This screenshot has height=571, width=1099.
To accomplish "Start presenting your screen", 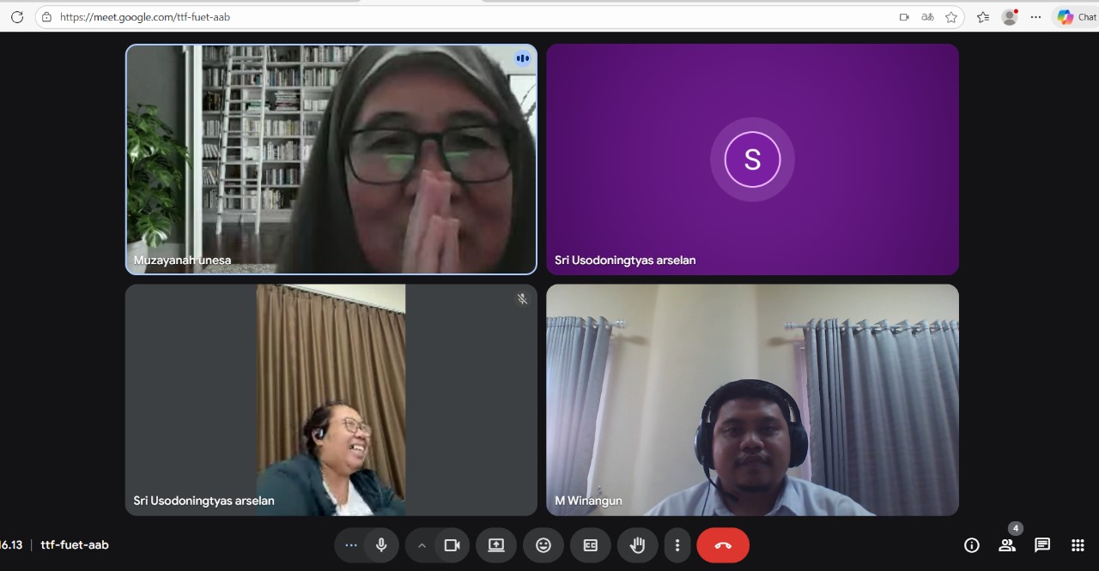I will point(496,545).
